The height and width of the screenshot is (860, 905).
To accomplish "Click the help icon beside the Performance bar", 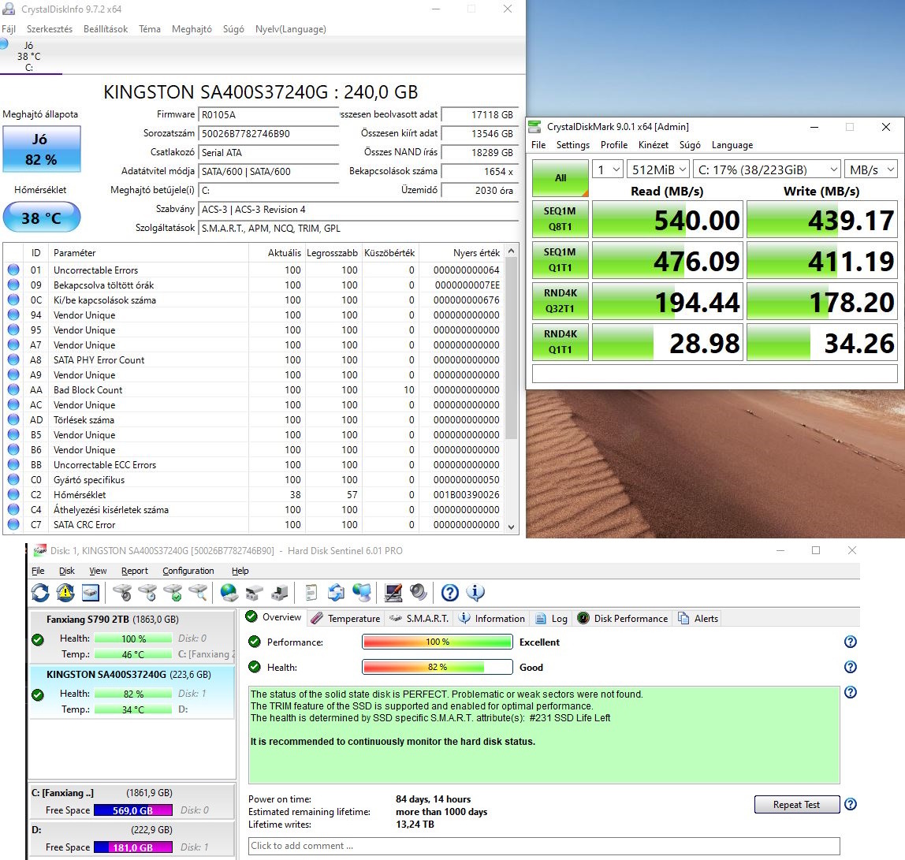I will [x=851, y=642].
